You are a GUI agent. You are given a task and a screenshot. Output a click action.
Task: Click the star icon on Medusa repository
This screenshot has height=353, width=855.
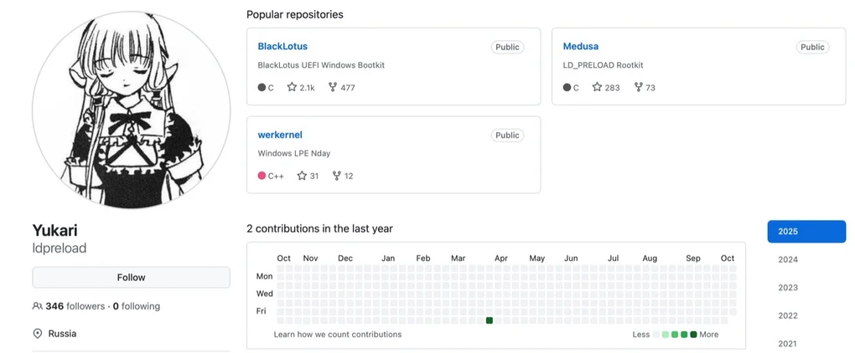(597, 87)
